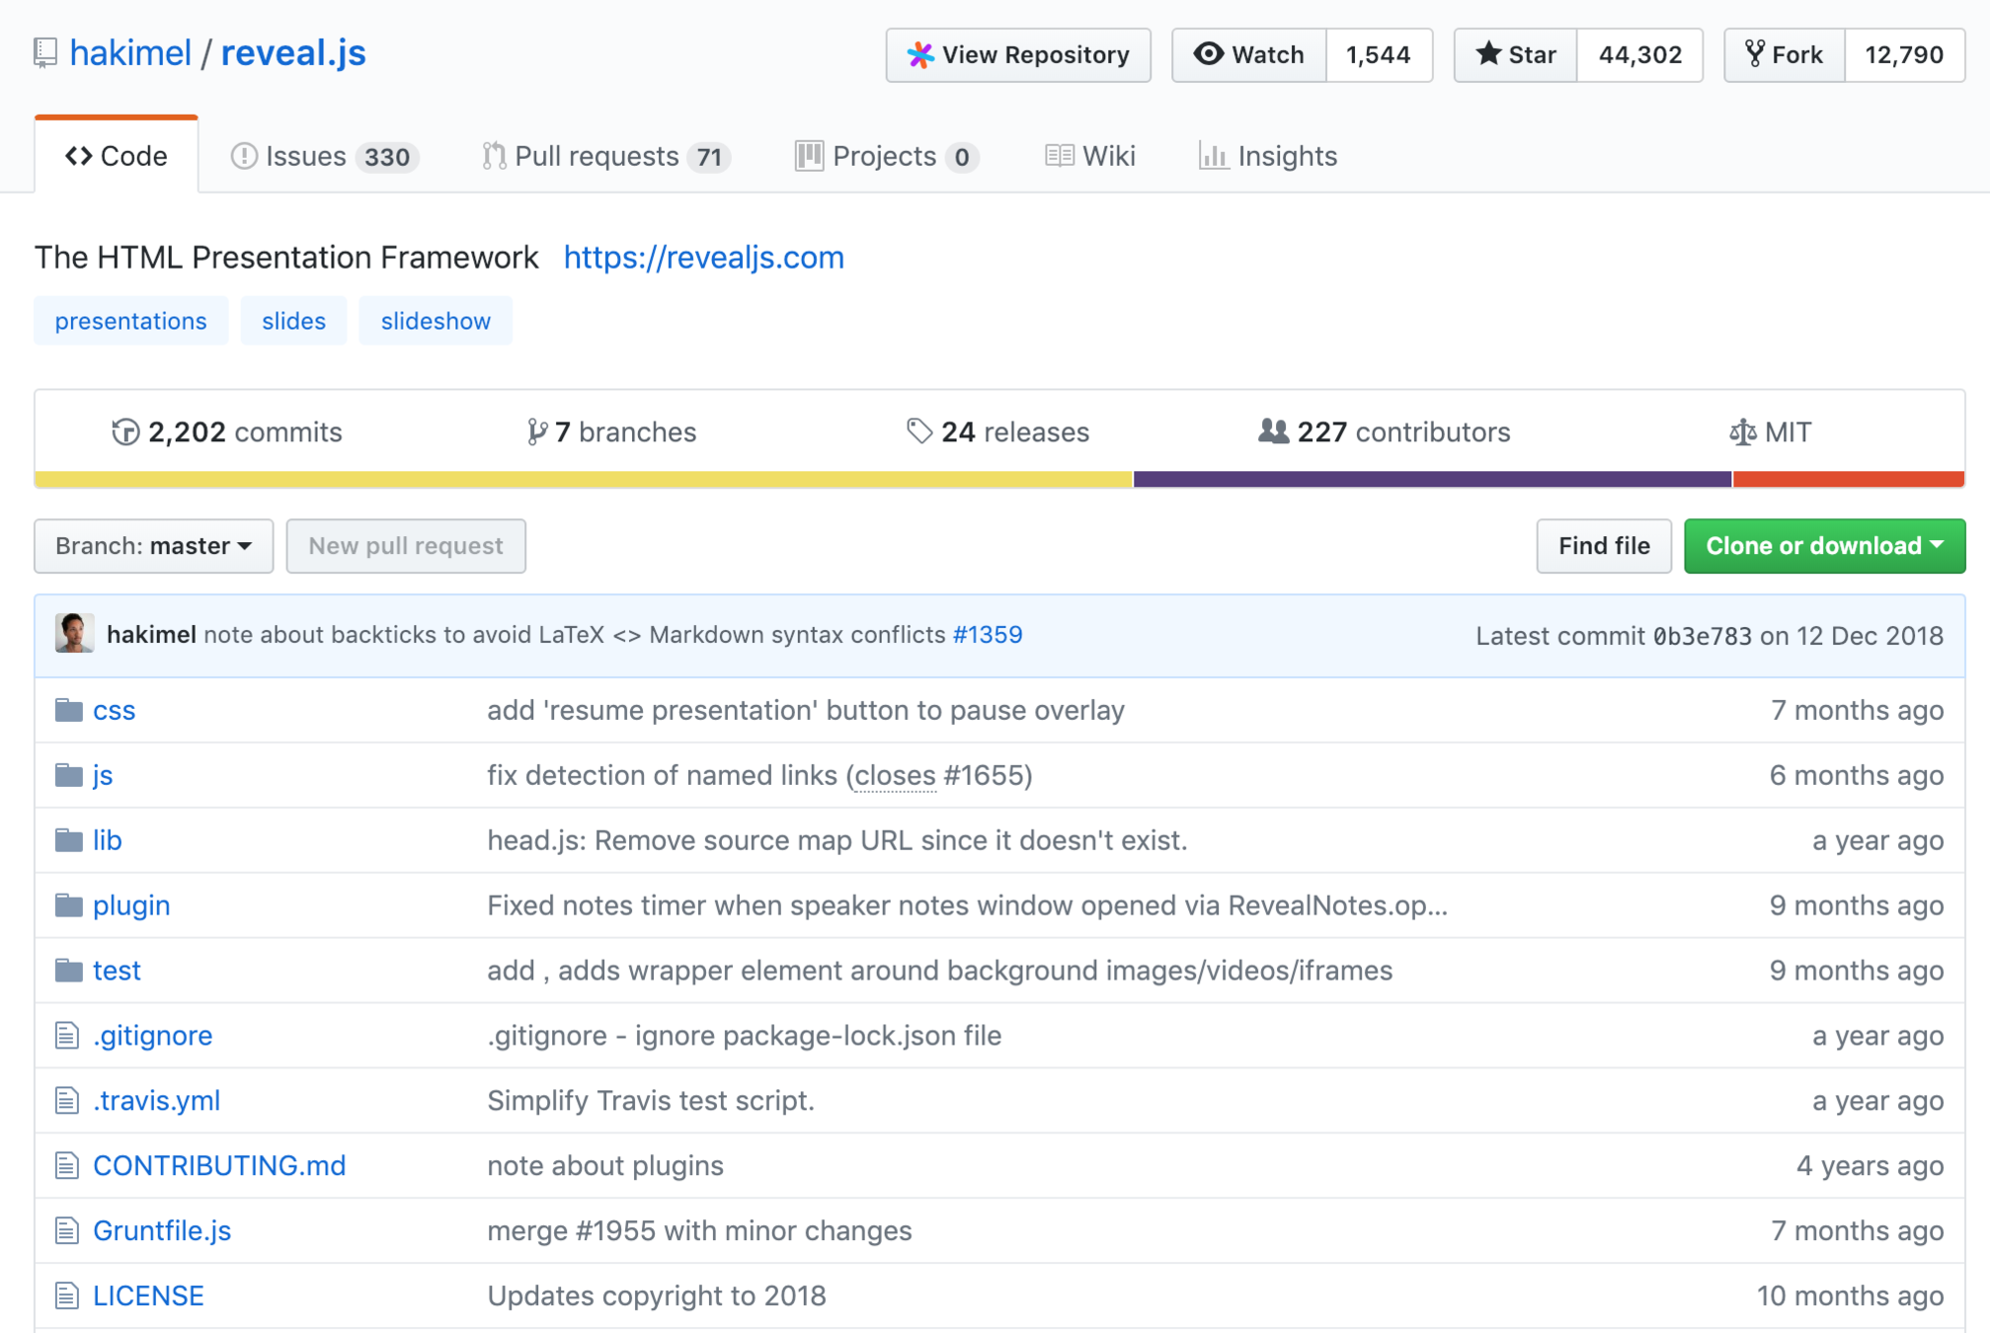The height and width of the screenshot is (1333, 1990).
Task: Click hakimel's avatar thumbnail in commit bar
Action: (74, 634)
